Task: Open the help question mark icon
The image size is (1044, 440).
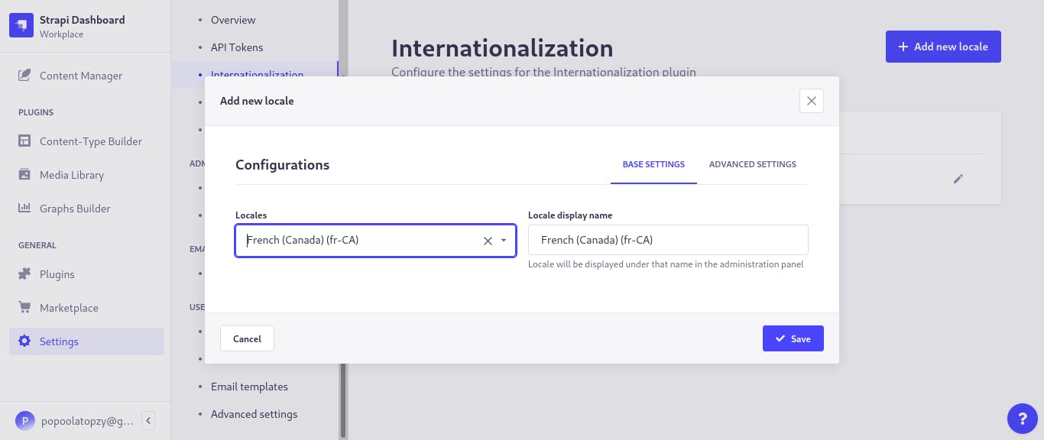Action: click(x=1023, y=419)
